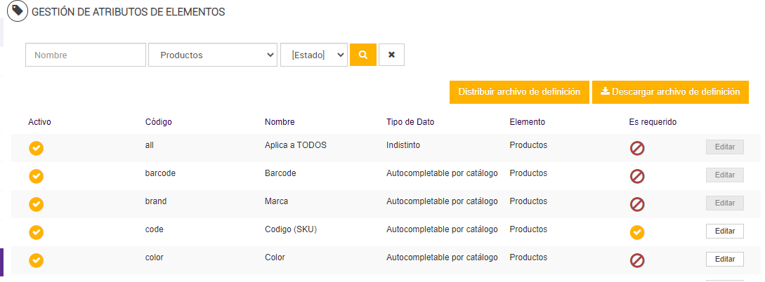This screenshot has width=765, height=282.
Task: Open the Productos element dropdown
Action: click(x=213, y=55)
